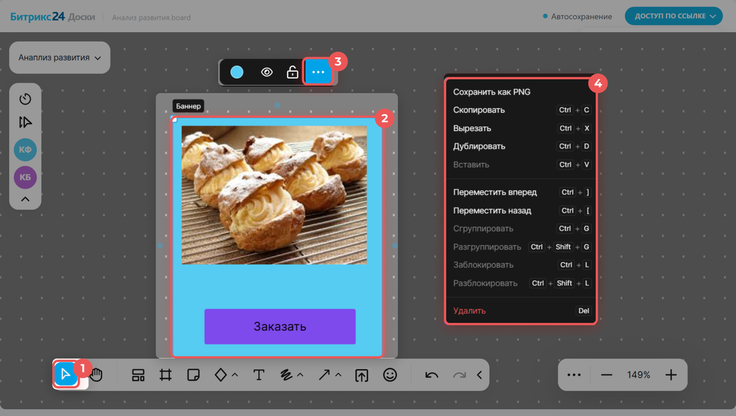Open the emoji sticker picker
736x416 pixels.
[390, 375]
